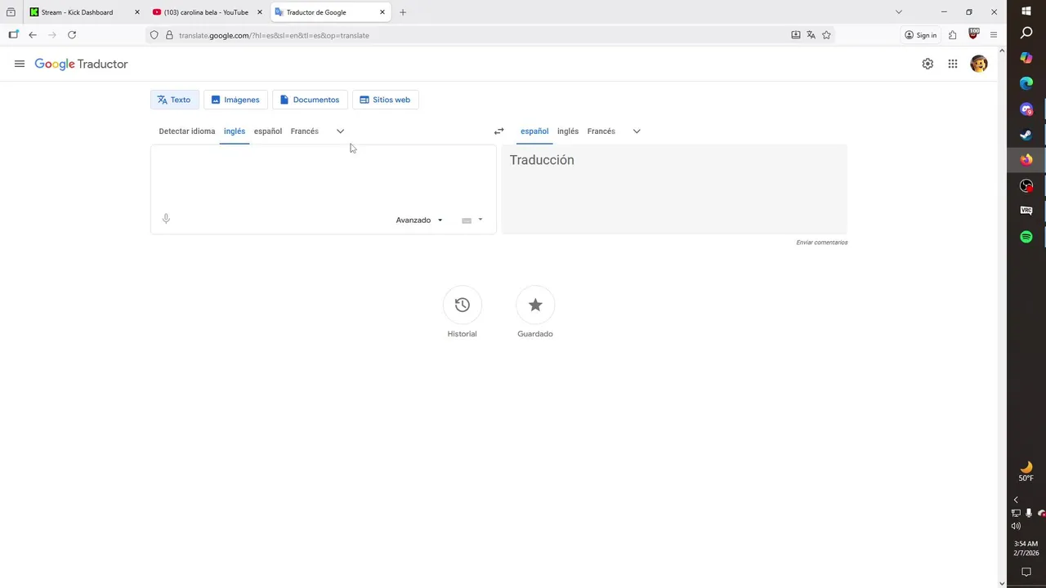Open the Avanzado model dropdown
This screenshot has width=1046, height=588.
click(x=419, y=220)
